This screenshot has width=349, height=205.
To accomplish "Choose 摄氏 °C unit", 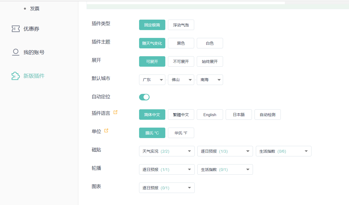I will (x=152, y=133).
